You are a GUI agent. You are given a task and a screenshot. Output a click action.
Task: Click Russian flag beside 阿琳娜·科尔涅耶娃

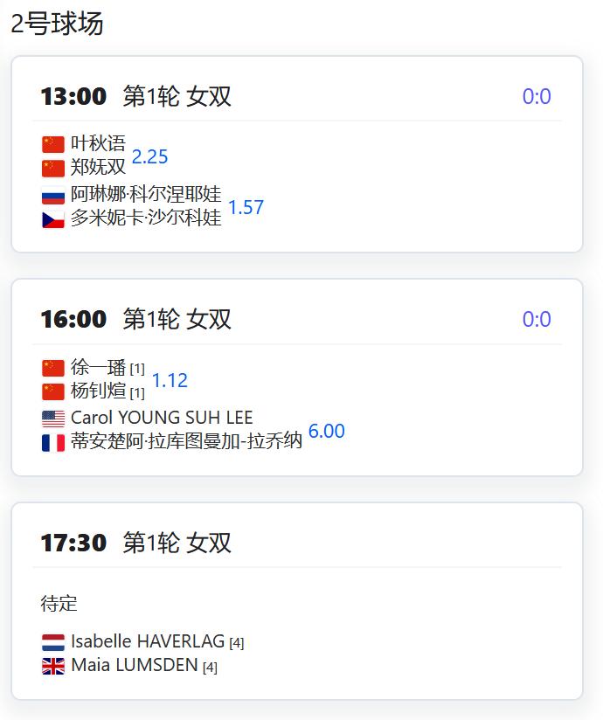53,195
